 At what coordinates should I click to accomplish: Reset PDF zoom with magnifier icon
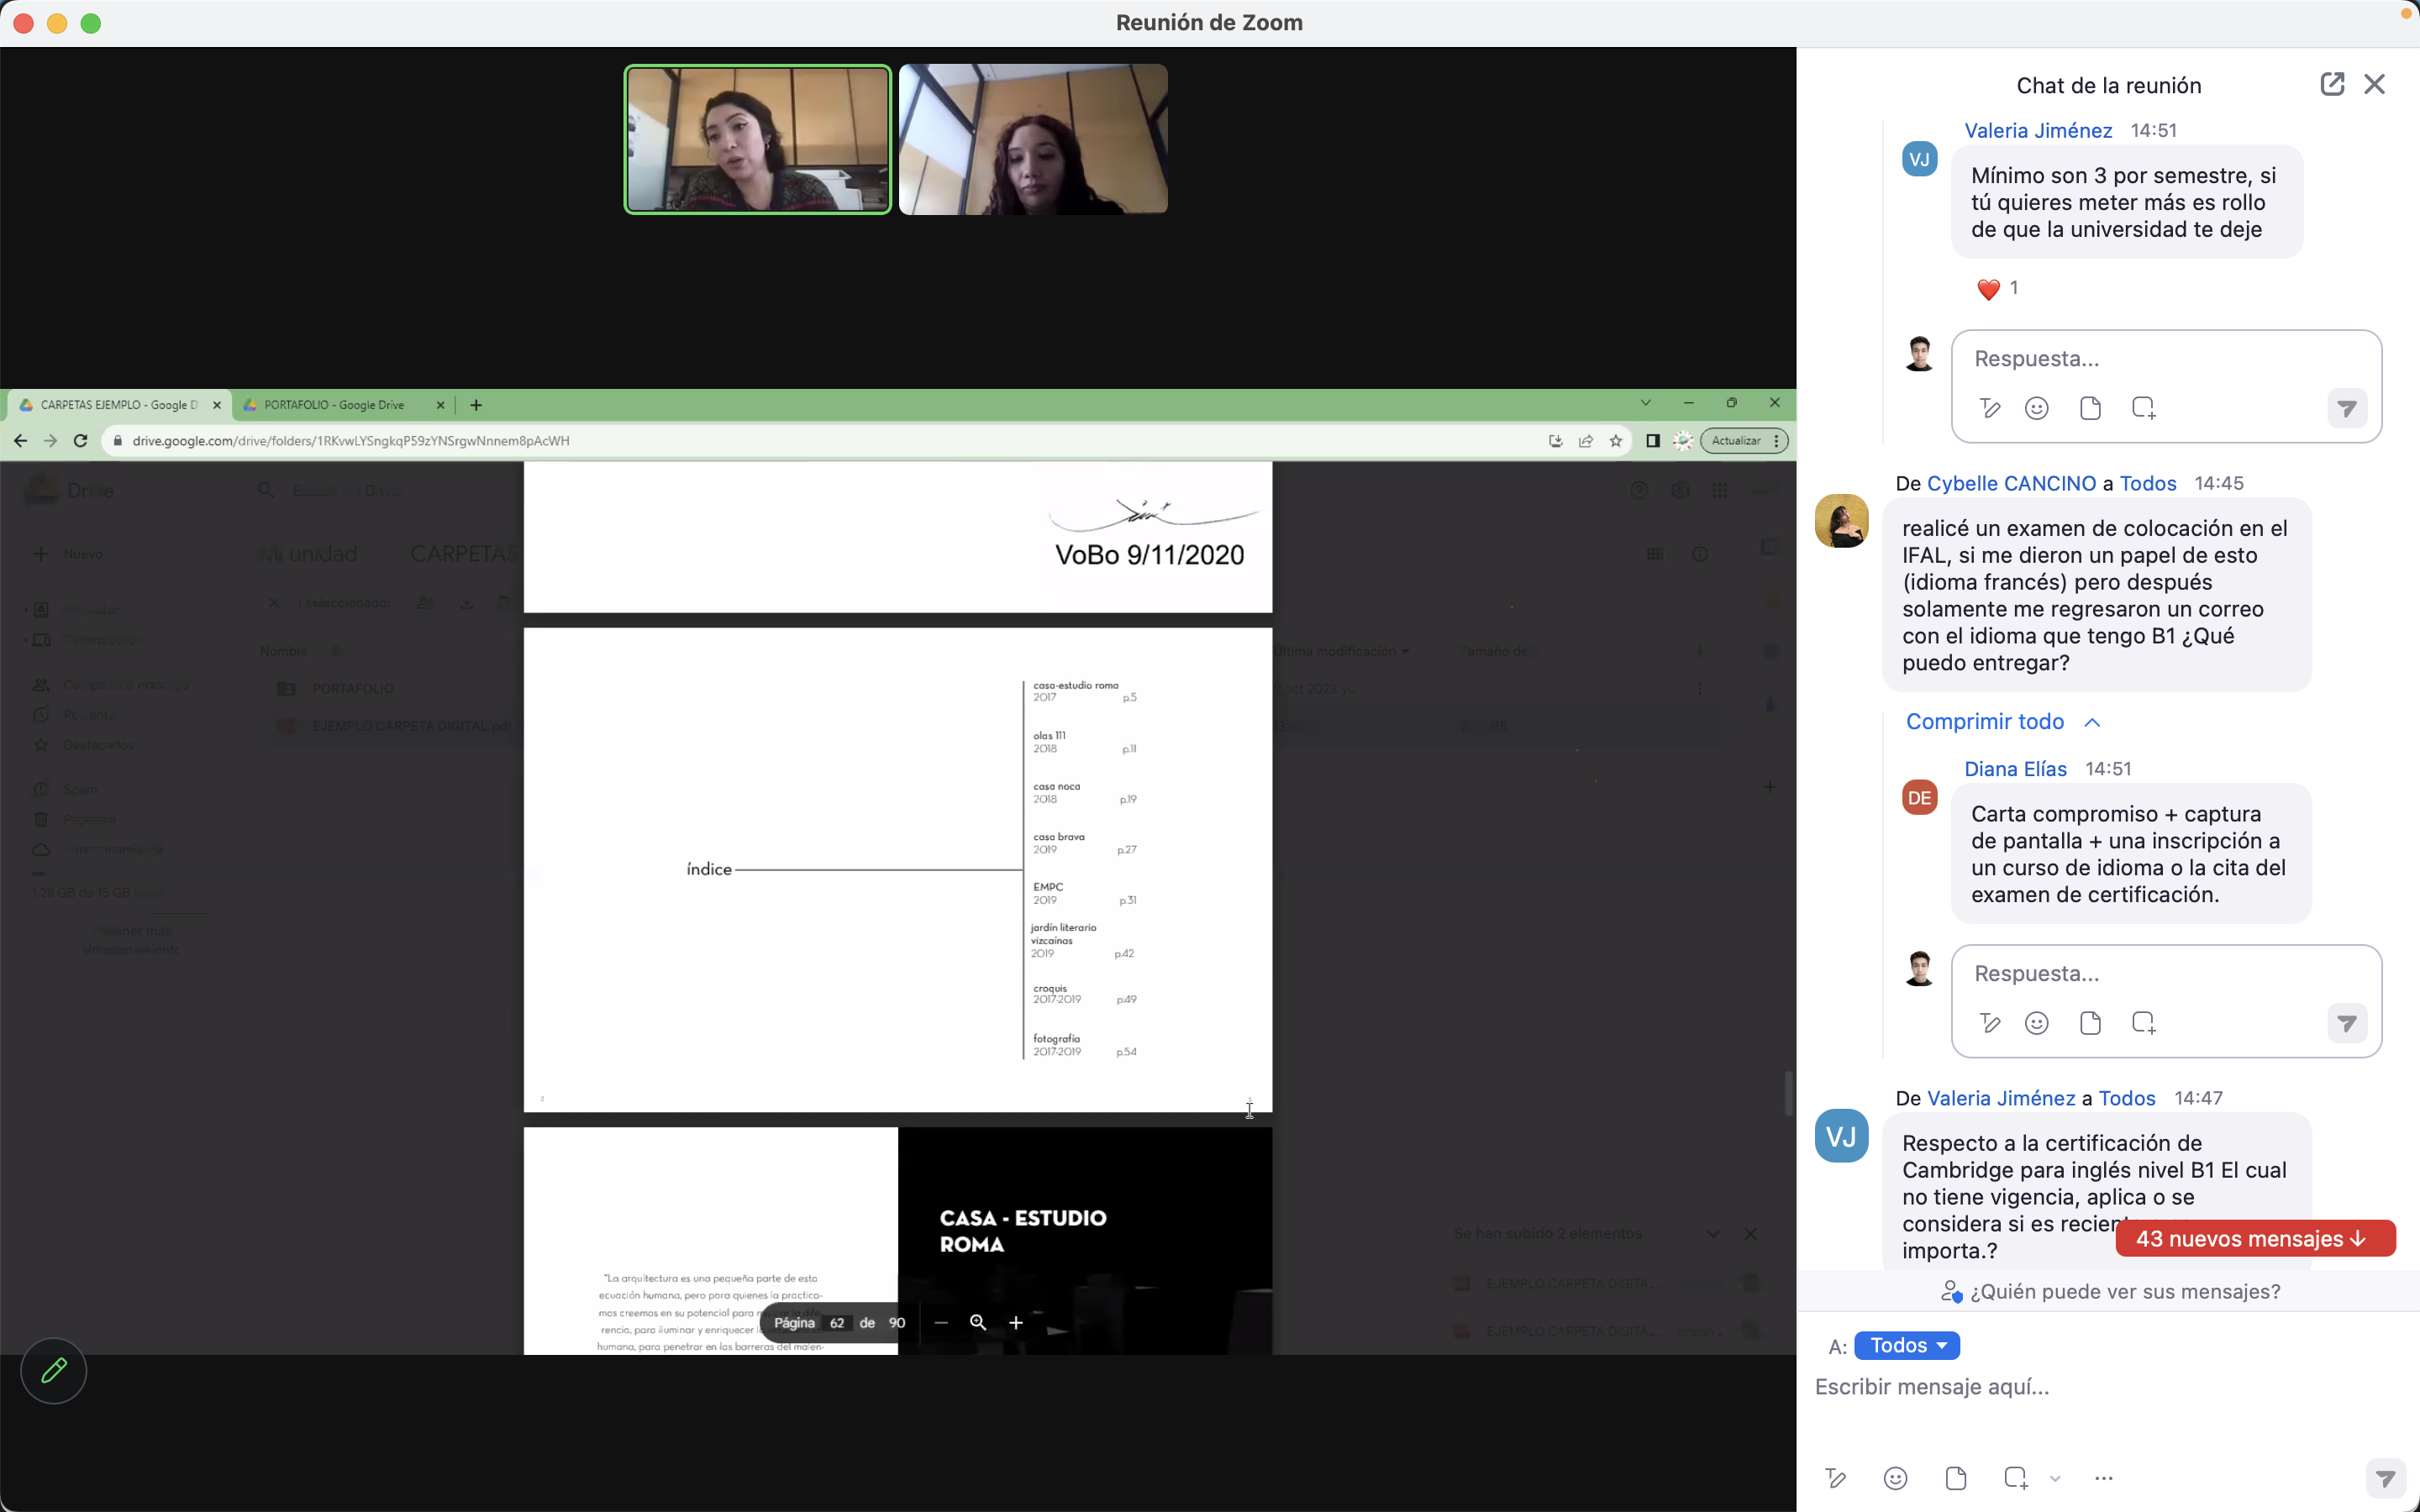(978, 1323)
